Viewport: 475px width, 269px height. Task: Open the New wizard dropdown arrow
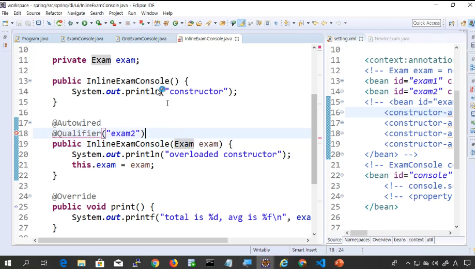pos(12,23)
